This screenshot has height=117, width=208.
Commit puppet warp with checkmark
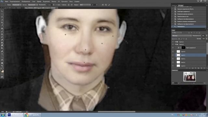point(109,5)
